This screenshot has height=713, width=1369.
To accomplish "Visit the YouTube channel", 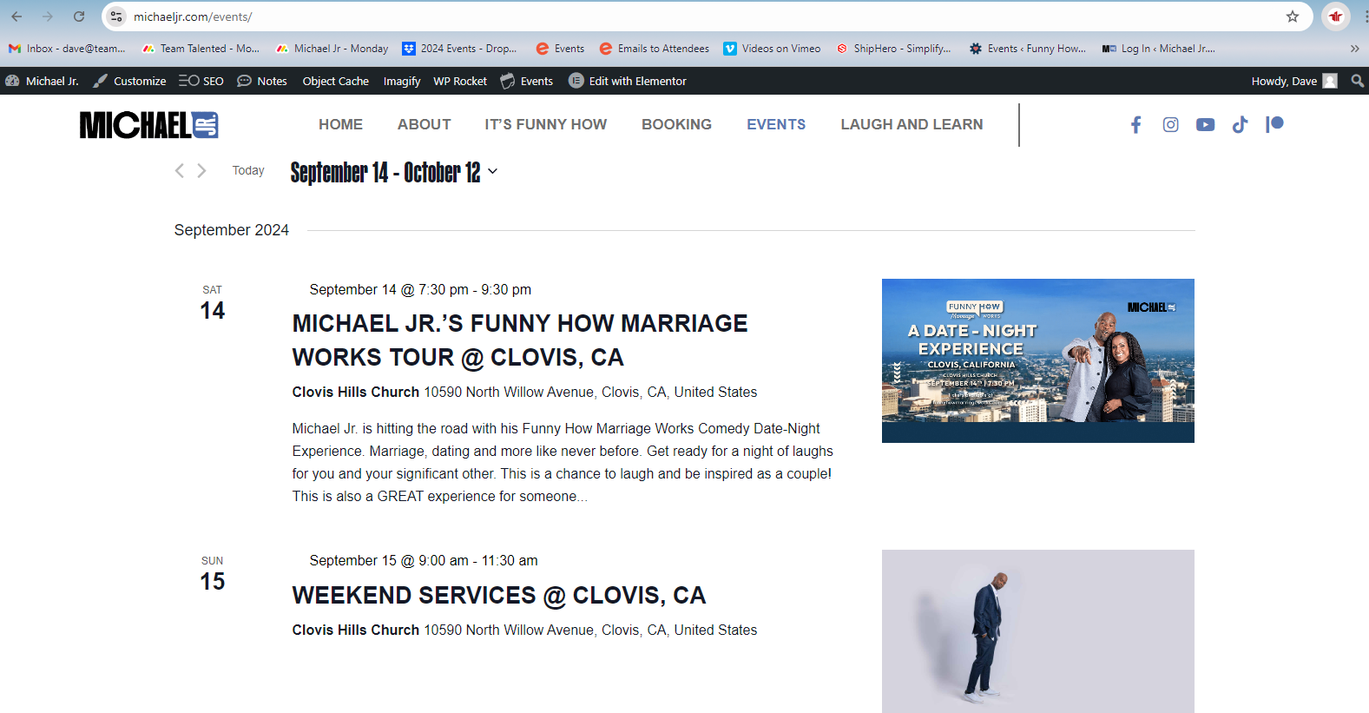I will 1205,125.
